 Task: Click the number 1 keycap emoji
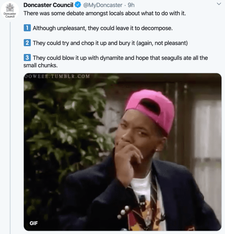click(x=27, y=28)
